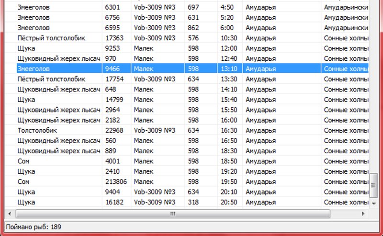The height and width of the screenshot is (236, 383).
Task: Click the 'Поймано рыб: 189' status text
Action: [34, 227]
